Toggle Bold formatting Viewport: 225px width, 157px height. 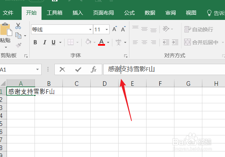point(35,42)
